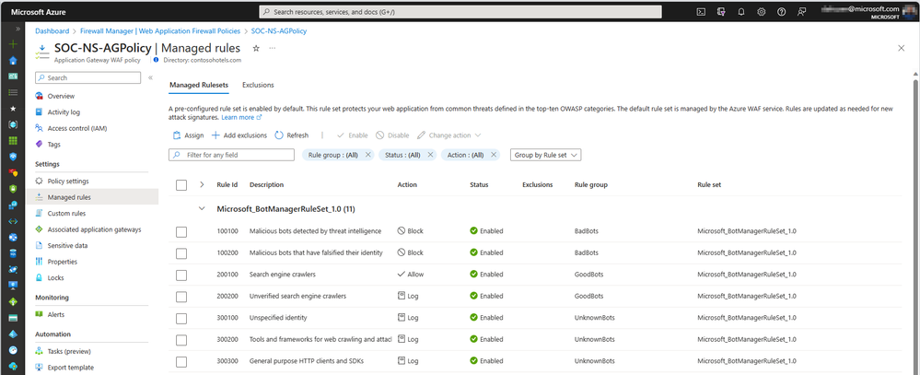Screen dimensions: 920x375
Task: Click the Assign toolbar button
Action: point(188,135)
